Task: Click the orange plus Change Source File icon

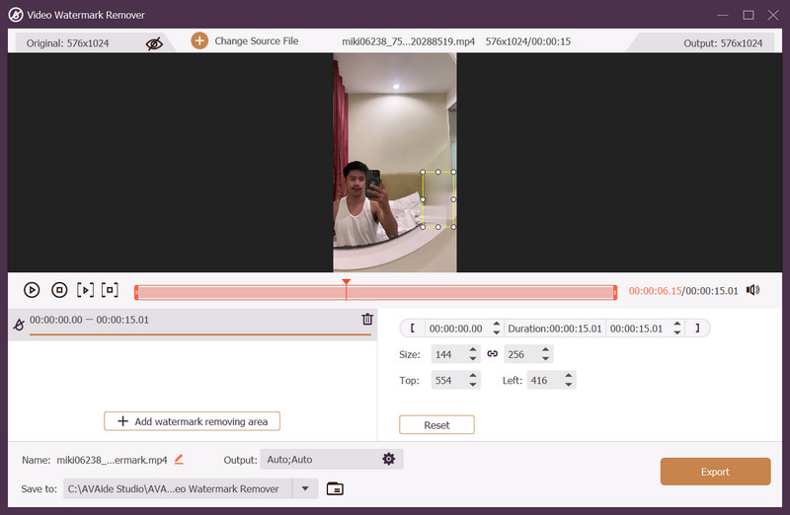Action: point(199,40)
